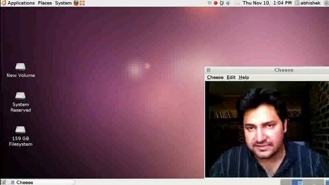Open the volume sound indicator
This screenshot has width=329, height=185.
228,3
